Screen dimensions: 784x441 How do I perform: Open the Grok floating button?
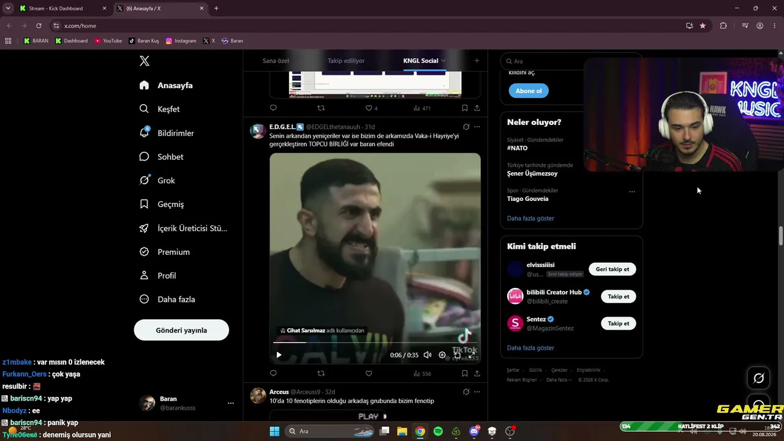click(x=758, y=378)
